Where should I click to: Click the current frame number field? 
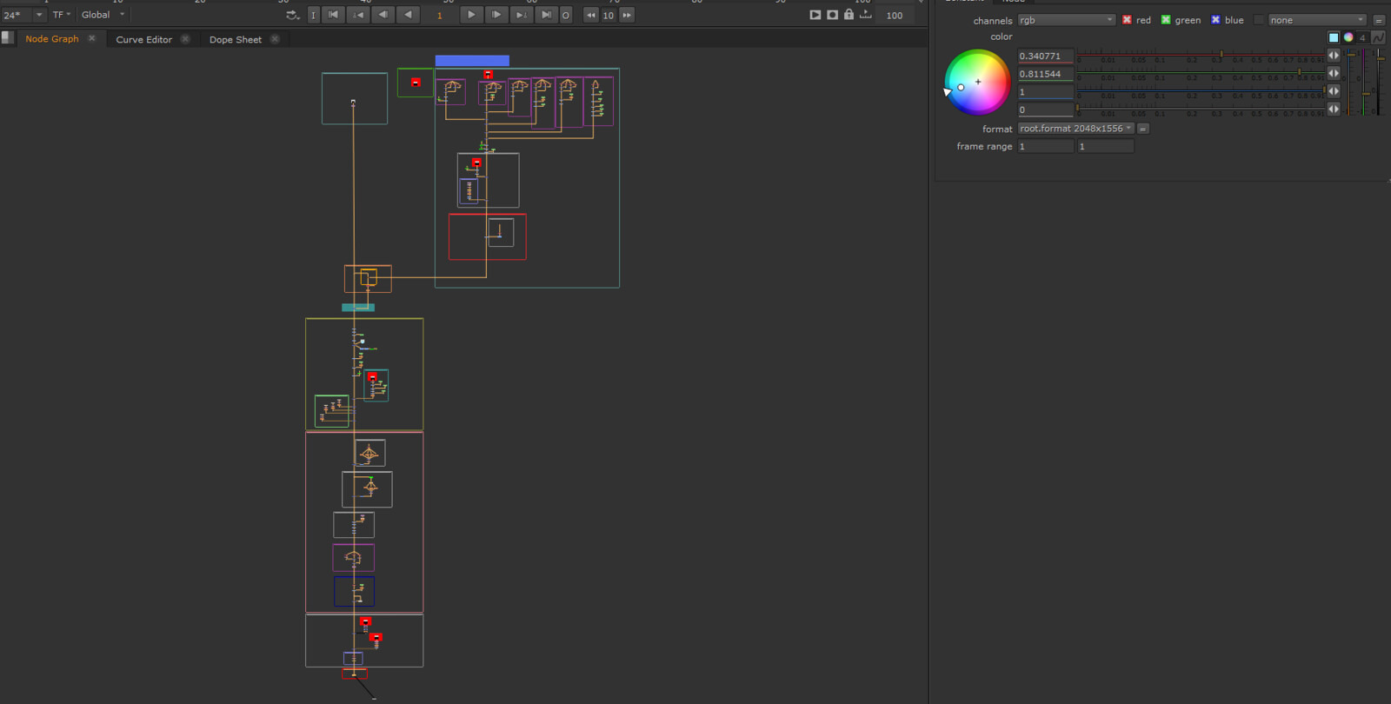point(440,15)
